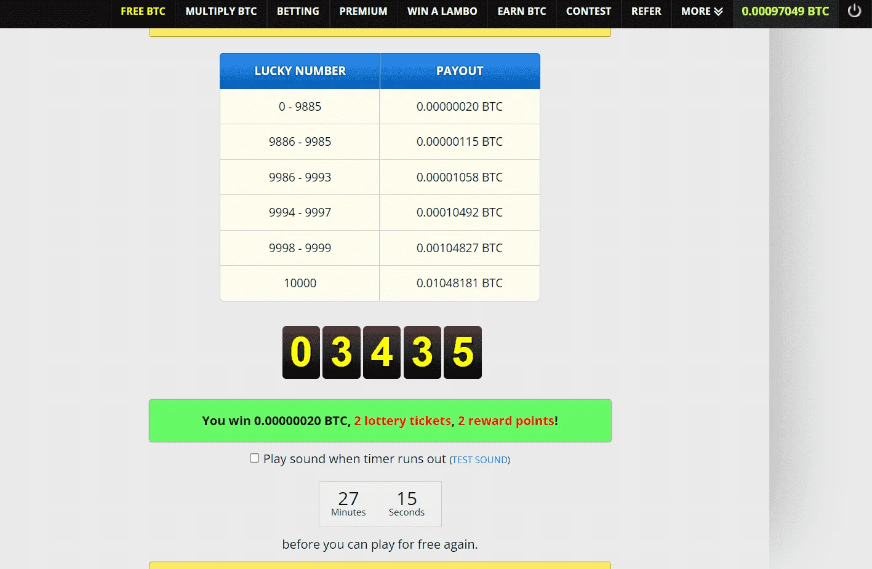Click the 15 Seconds countdown
Image resolution: width=872 pixels, height=569 pixels.
coord(407,503)
